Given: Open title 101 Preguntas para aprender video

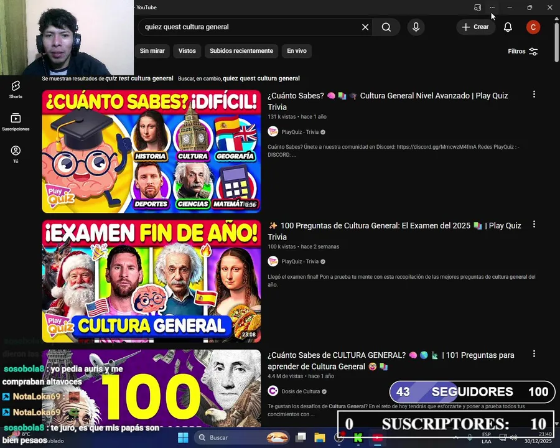Looking at the screenshot, I should 391,361.
